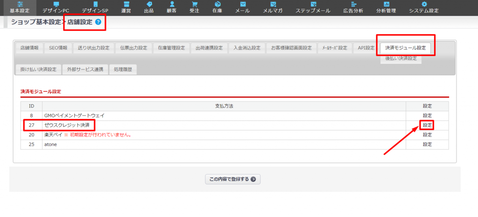Click the 設定 column header
Image resolution: width=478 pixels, height=217 pixels.
[x=427, y=106]
